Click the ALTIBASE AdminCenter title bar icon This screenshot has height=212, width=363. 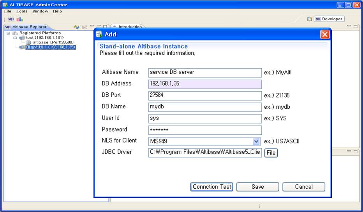[x=5, y=5]
